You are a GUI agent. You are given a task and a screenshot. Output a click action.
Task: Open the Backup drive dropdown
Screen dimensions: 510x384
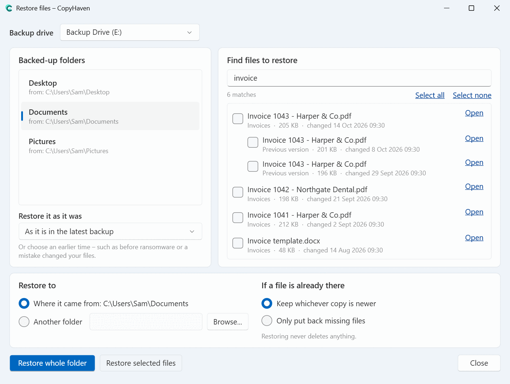click(x=130, y=32)
